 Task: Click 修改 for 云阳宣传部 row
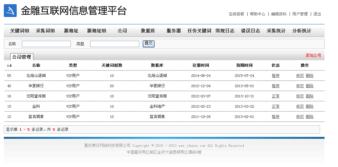(x=300, y=96)
